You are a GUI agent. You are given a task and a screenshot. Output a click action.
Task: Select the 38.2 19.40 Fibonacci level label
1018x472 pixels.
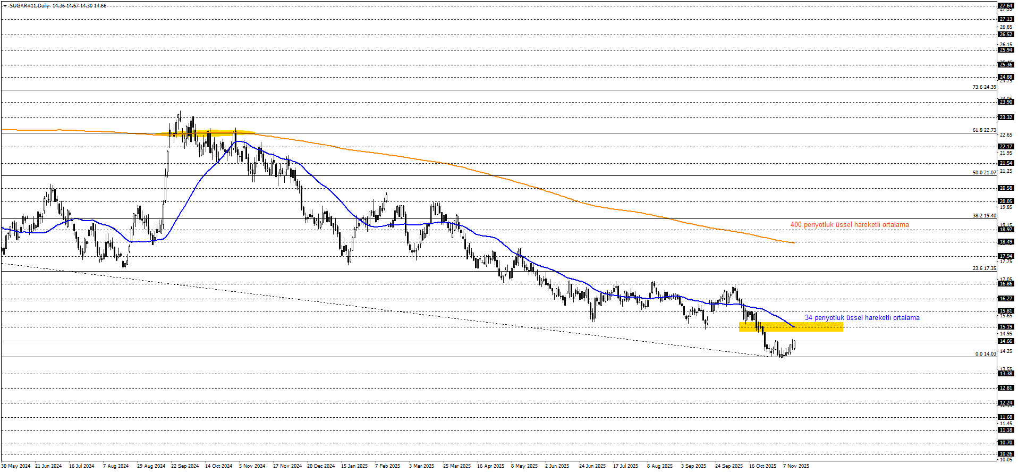pos(984,216)
